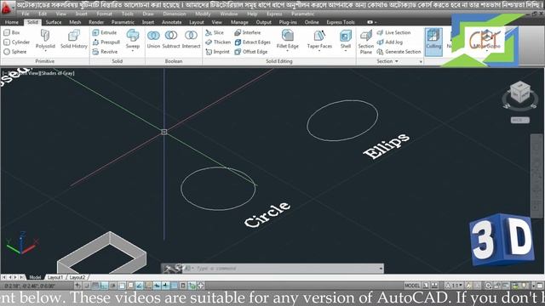Viewport: 545px width, 306px height.
Task: Choose the Imprint tool
Action: 218,52
